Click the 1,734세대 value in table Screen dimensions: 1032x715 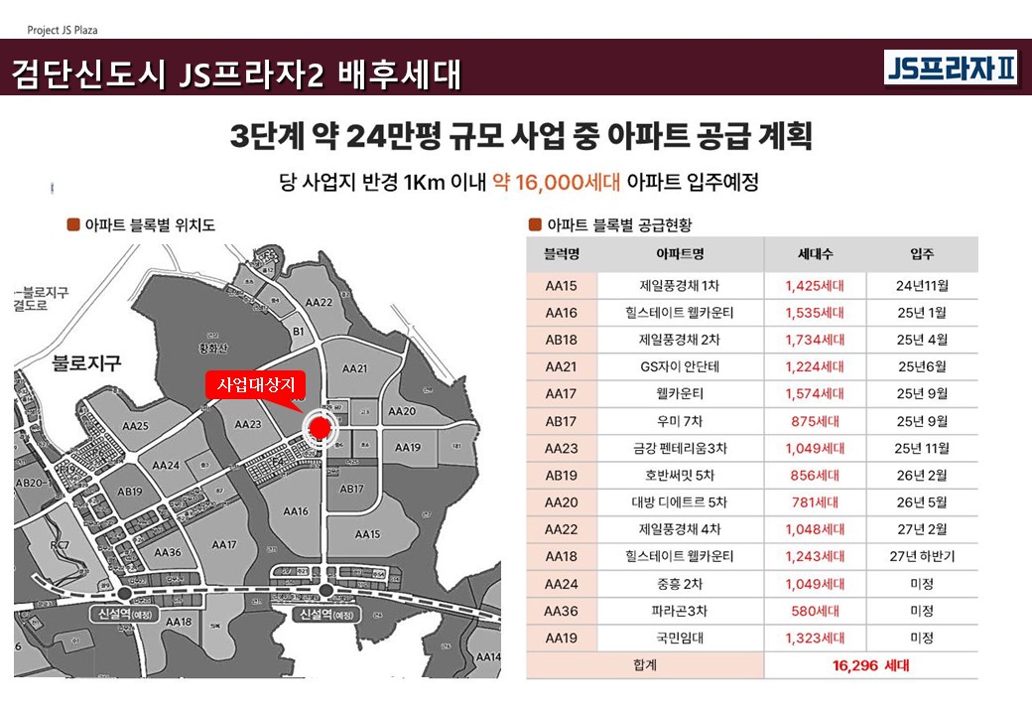[x=814, y=340]
